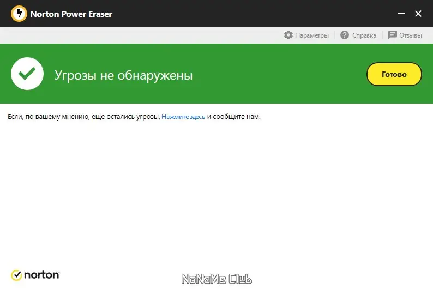The width and height of the screenshot is (433, 289).
Task: Click the yellow Готово button
Action: (x=394, y=74)
